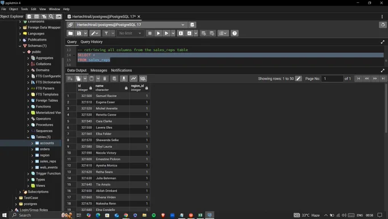Click the Page No input field
The image size is (388, 219).
point(333,78)
